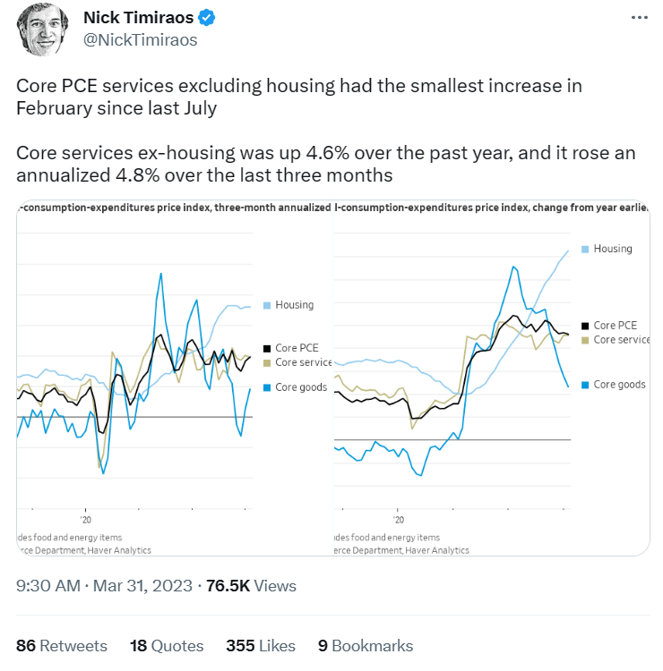Click the blue verified badge icon
663x671 pixels.
tap(207, 18)
